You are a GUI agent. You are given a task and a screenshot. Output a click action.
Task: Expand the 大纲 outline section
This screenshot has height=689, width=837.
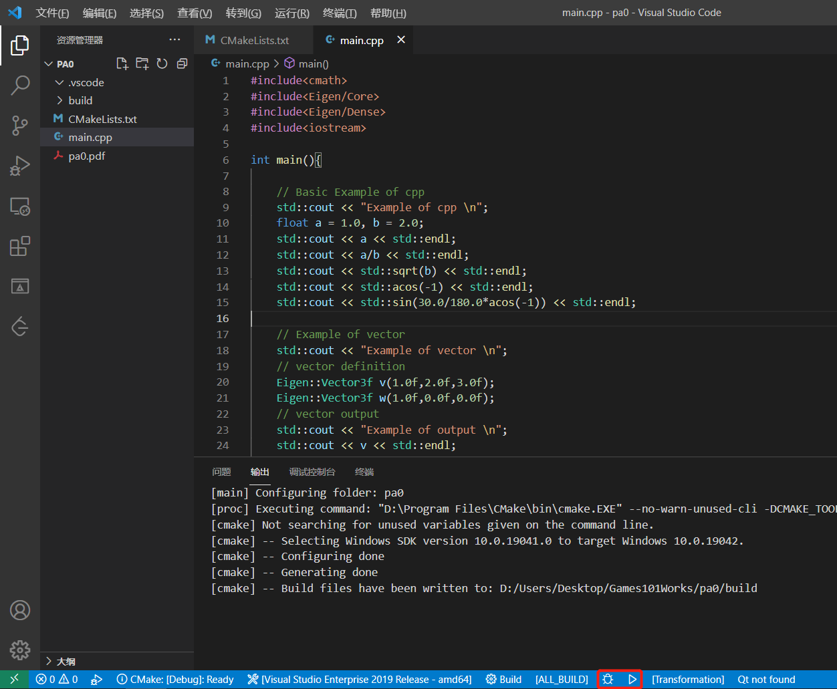tap(117, 661)
